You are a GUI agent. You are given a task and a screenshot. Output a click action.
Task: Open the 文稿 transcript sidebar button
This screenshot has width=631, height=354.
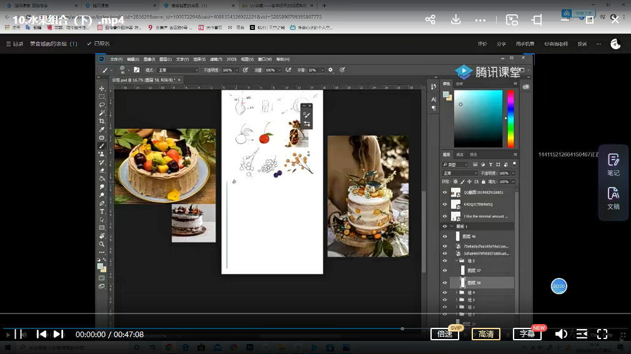point(614,198)
